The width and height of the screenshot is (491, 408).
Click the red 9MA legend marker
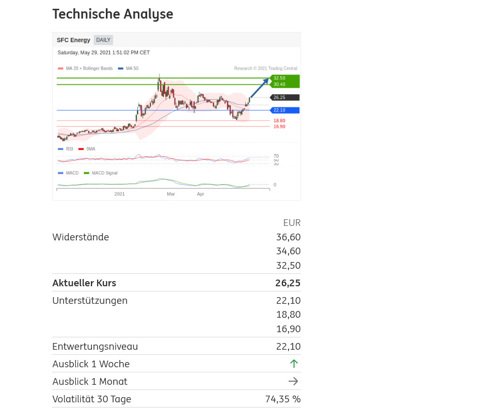click(82, 149)
